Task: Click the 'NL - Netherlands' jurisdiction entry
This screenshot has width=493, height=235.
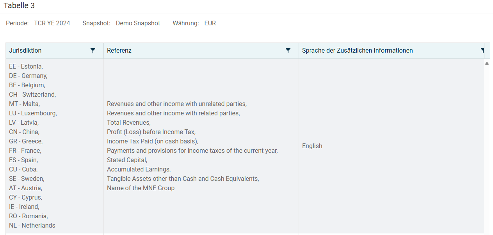Action: 32,226
